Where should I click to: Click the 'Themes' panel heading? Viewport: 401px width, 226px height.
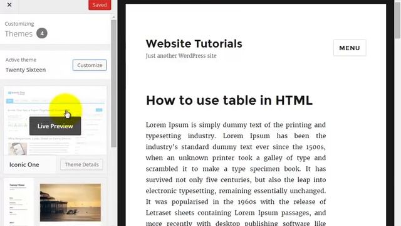coord(19,33)
